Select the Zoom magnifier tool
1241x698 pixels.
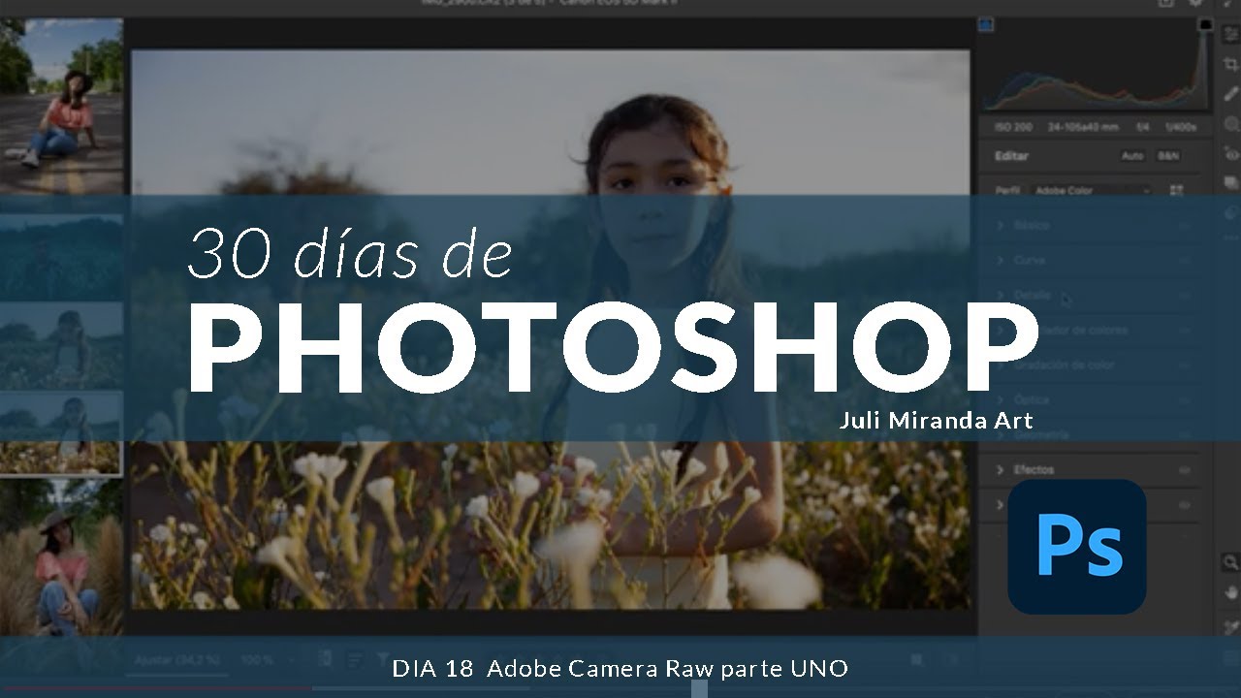pyautogui.click(x=1230, y=562)
